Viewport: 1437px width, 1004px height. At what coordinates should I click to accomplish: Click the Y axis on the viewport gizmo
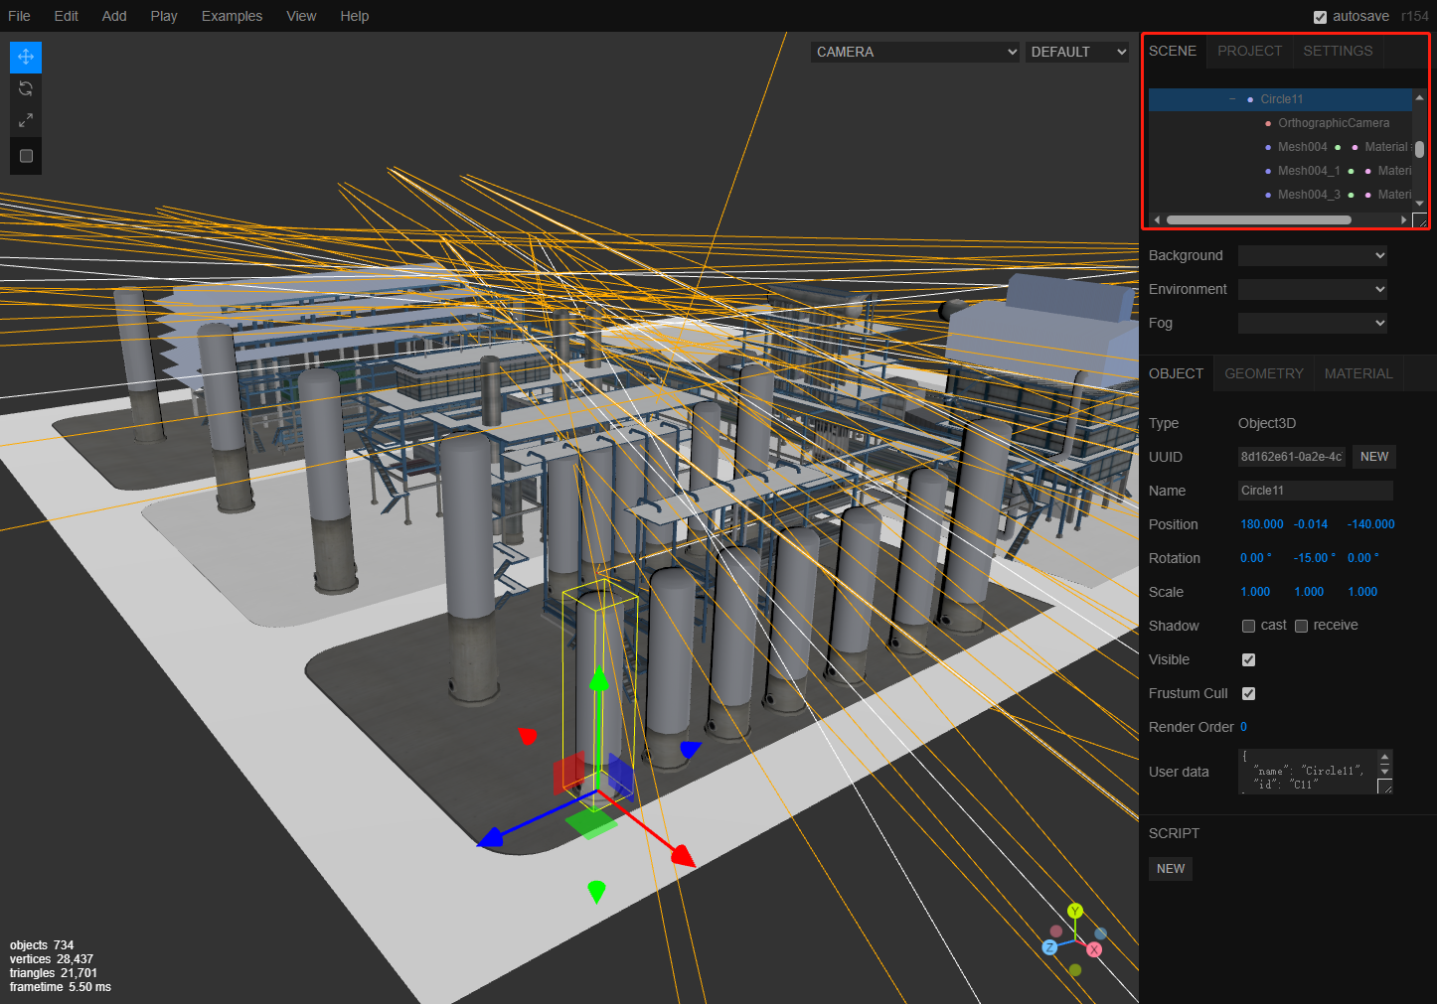coord(1074,911)
